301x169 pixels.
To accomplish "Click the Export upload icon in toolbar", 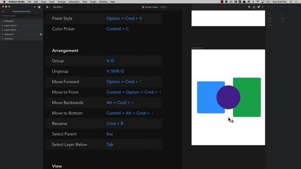I will (x=254, y=7).
